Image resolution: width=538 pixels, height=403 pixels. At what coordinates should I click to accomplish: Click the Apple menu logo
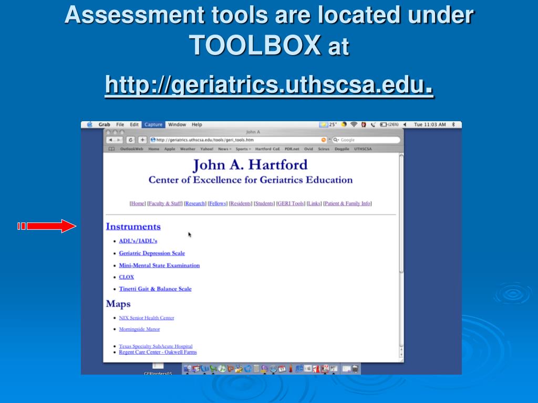point(89,125)
